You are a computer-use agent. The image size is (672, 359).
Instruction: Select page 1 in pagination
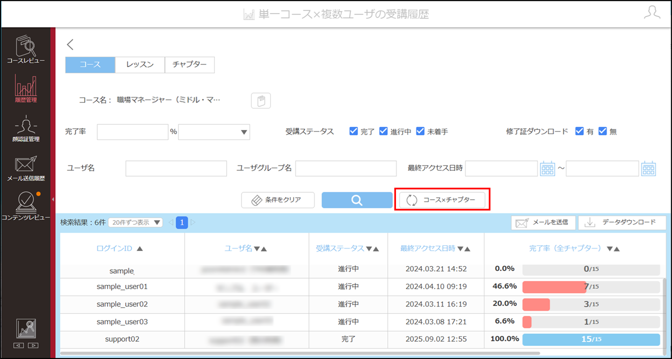pos(182,223)
